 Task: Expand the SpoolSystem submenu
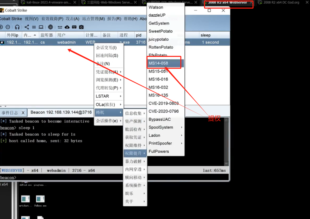point(165,128)
